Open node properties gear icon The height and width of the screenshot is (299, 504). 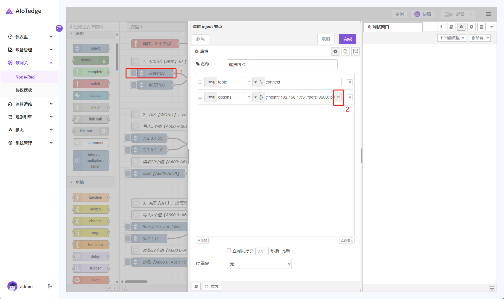[x=335, y=51]
